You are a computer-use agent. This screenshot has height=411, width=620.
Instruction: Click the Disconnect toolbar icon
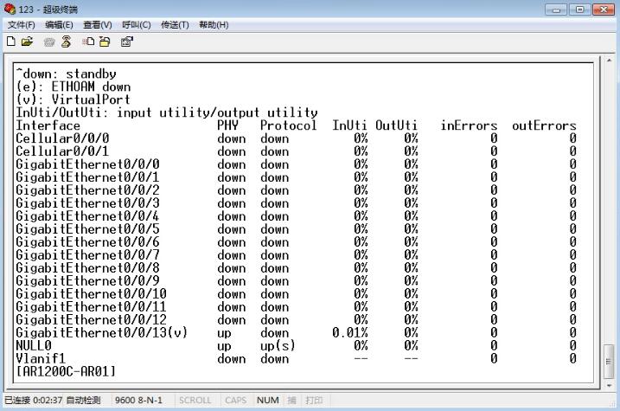(x=65, y=41)
